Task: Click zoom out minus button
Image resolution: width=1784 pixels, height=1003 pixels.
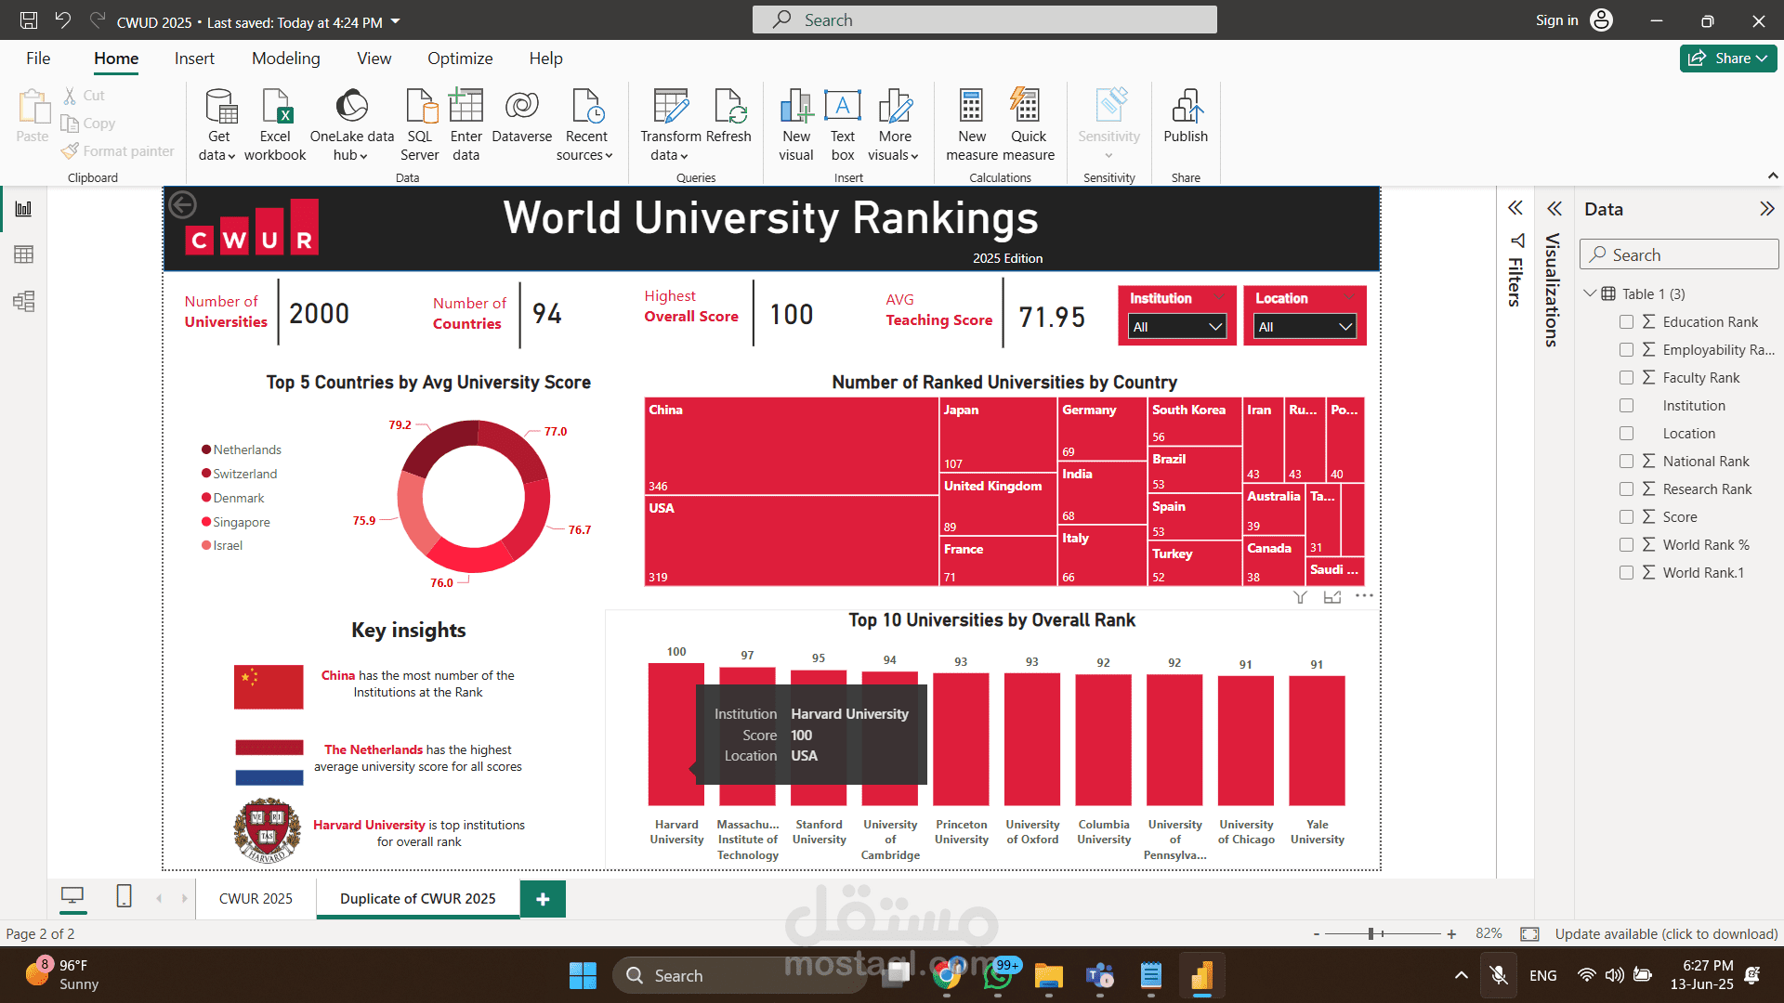Action: (x=1316, y=934)
